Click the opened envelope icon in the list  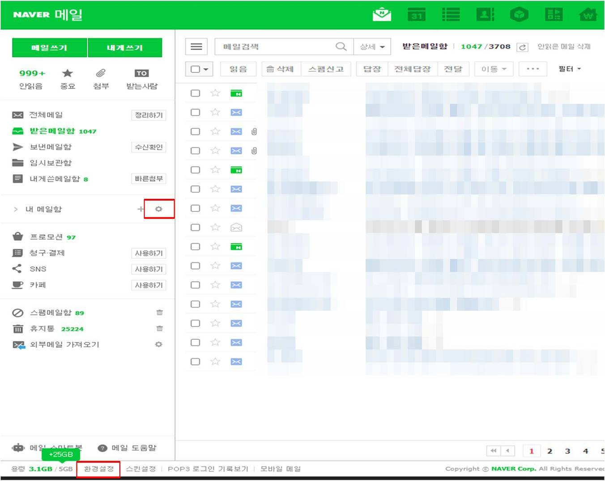coord(236,228)
